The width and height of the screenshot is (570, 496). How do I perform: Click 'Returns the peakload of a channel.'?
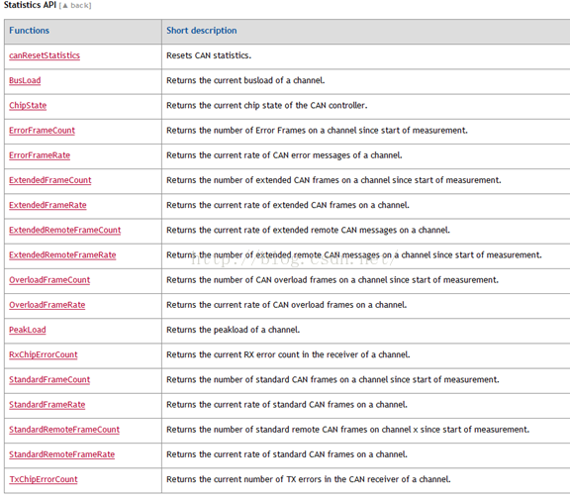coord(233,330)
